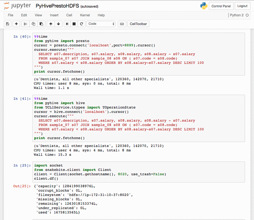Open the Control Panel

(221, 6)
